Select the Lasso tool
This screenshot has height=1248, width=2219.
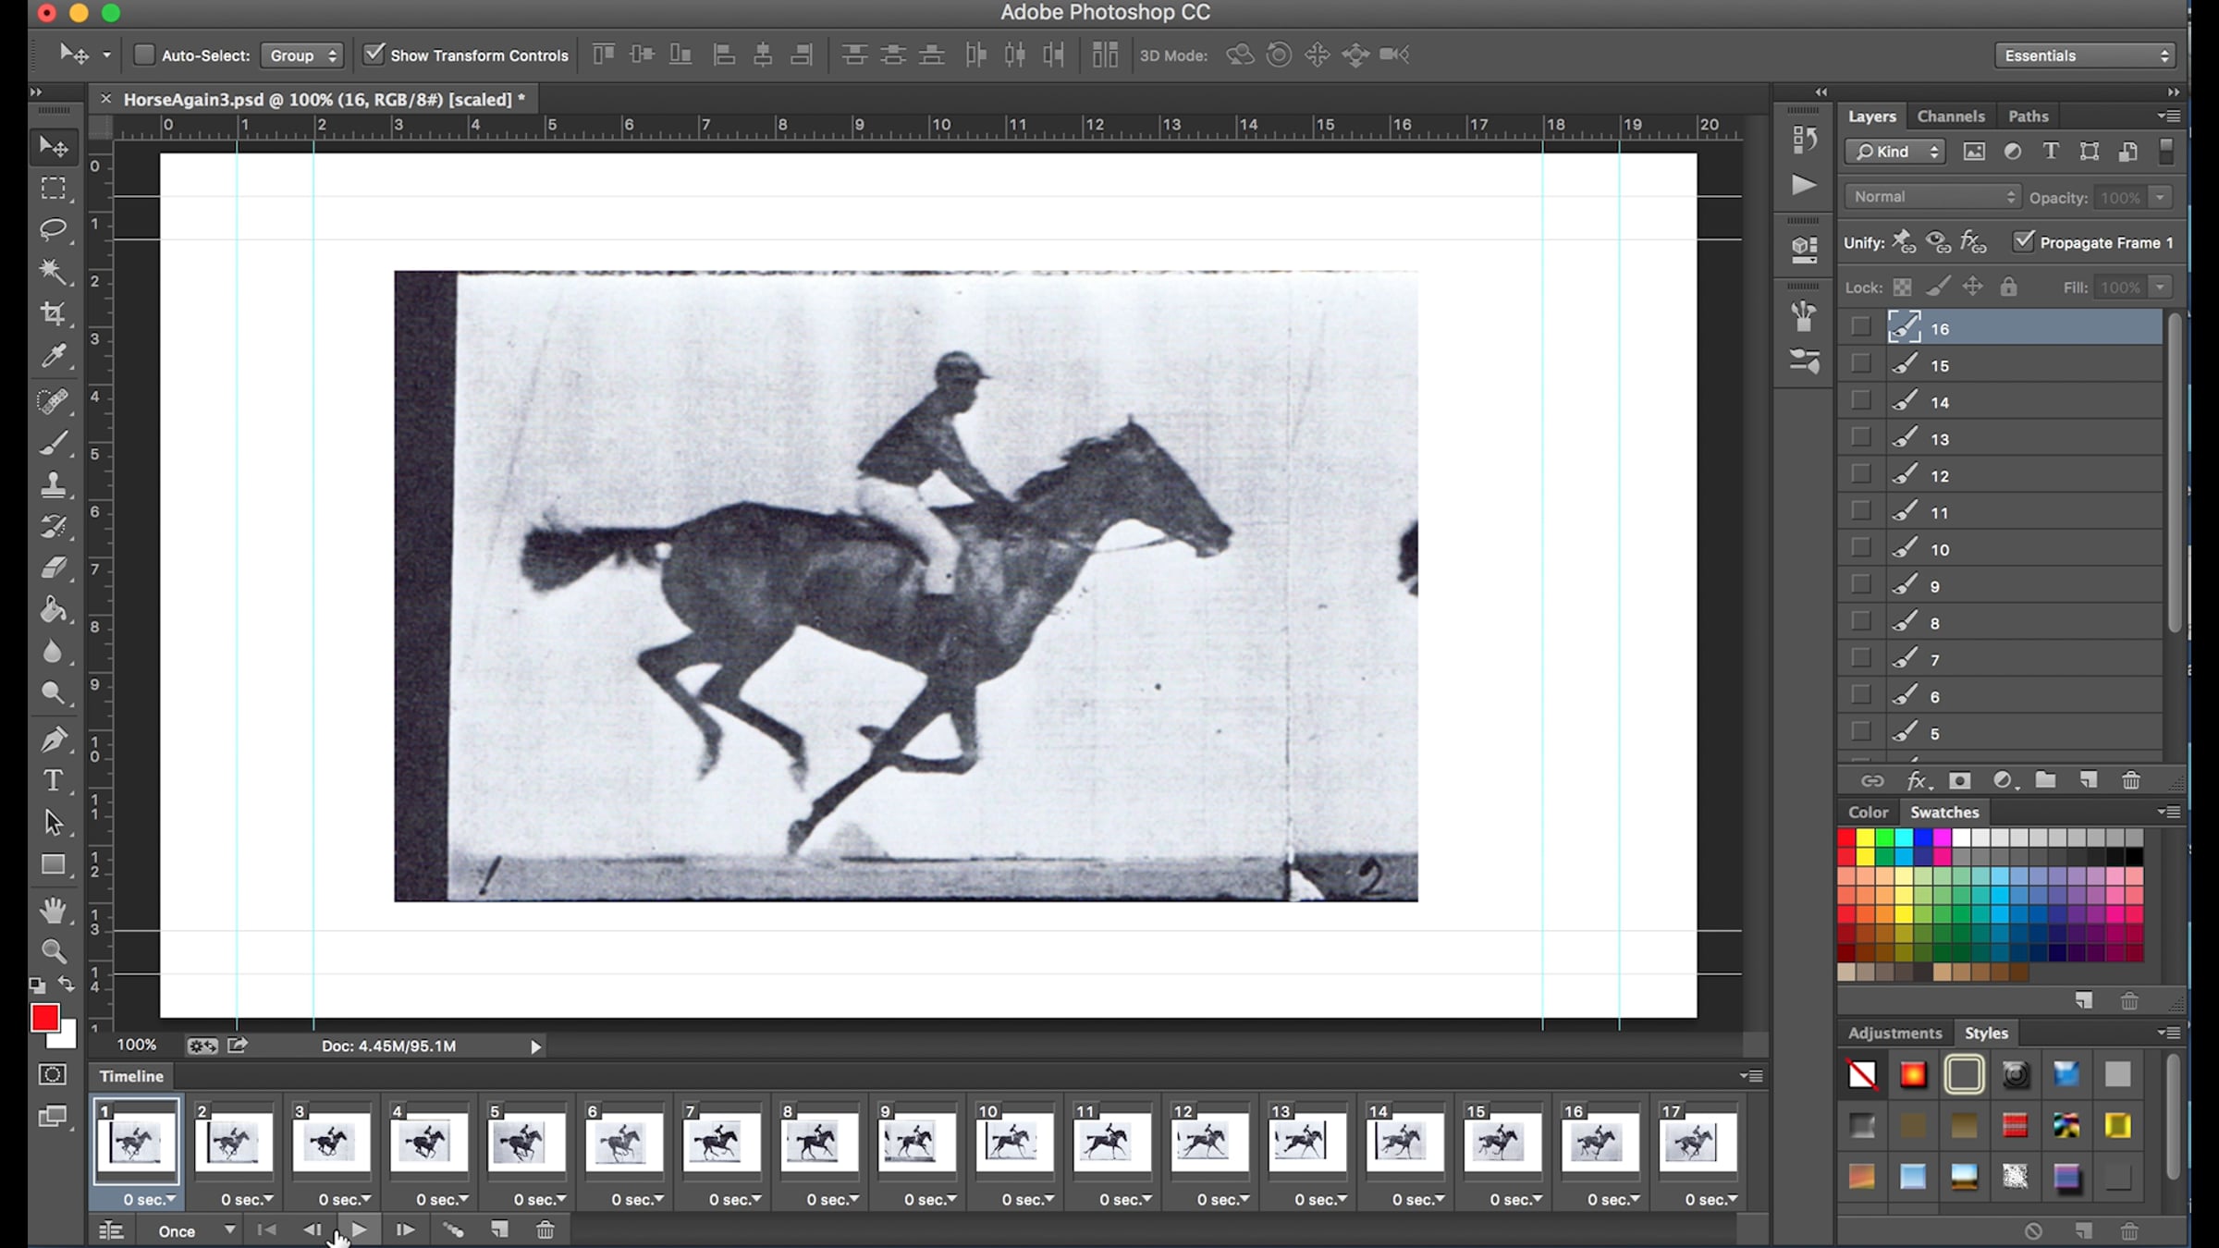pos(54,228)
